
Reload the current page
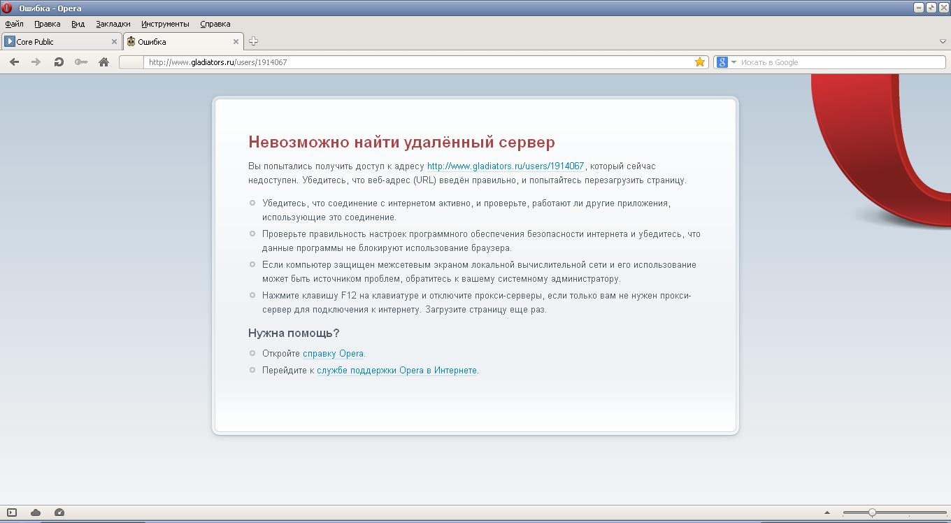(x=59, y=62)
